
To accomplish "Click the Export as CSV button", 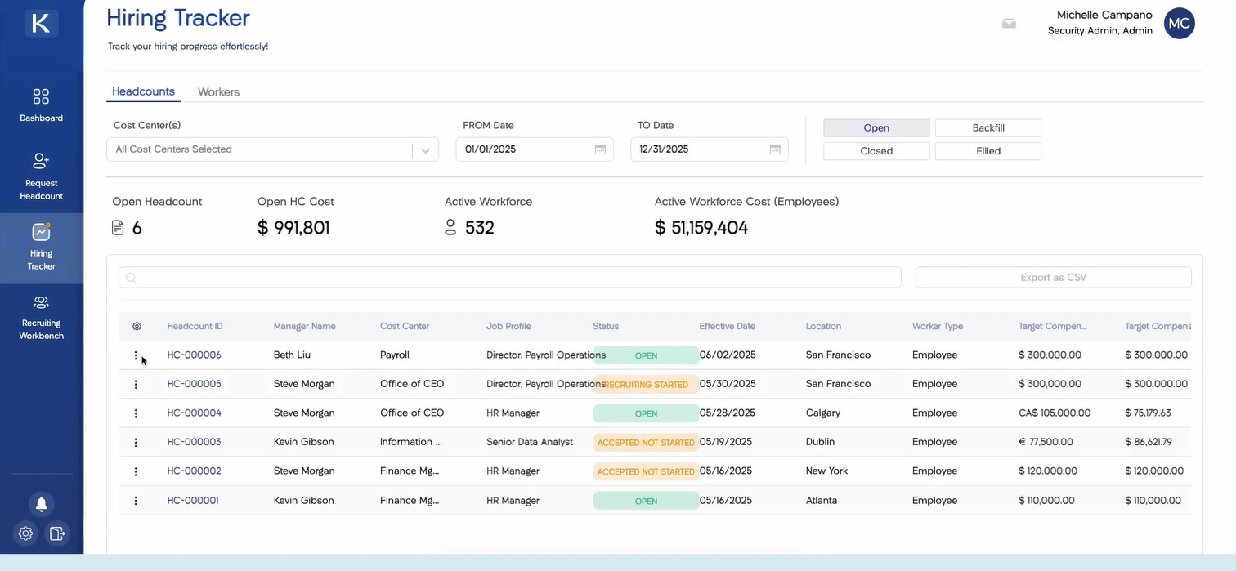I will click(1053, 277).
